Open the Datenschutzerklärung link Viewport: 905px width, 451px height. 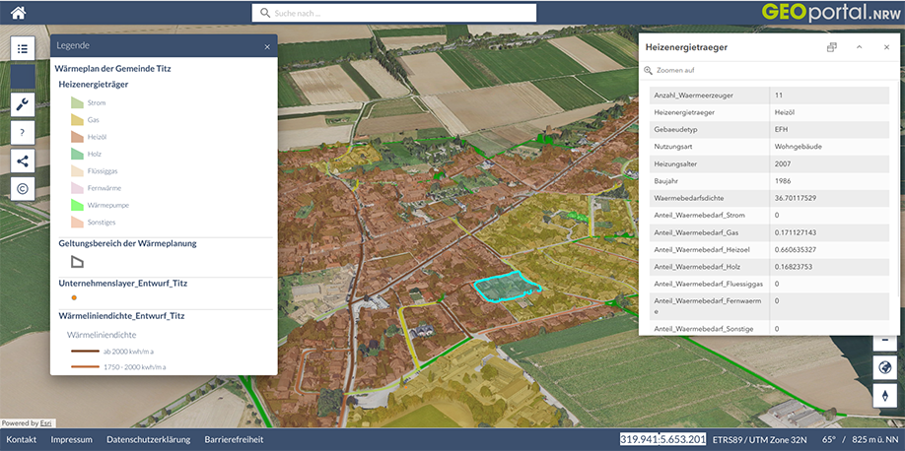coord(148,439)
